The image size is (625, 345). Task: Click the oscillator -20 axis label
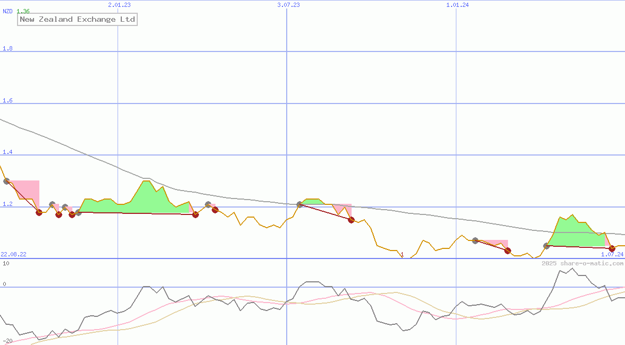7,341
